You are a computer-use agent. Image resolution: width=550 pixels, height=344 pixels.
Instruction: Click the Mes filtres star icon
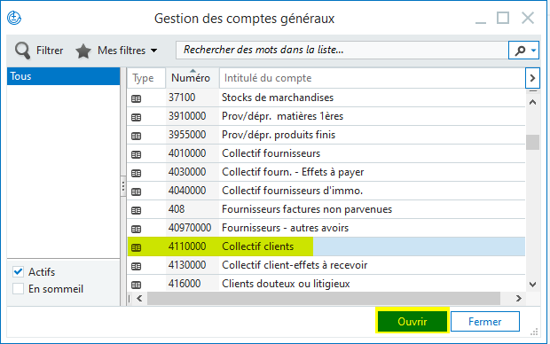pos(83,51)
